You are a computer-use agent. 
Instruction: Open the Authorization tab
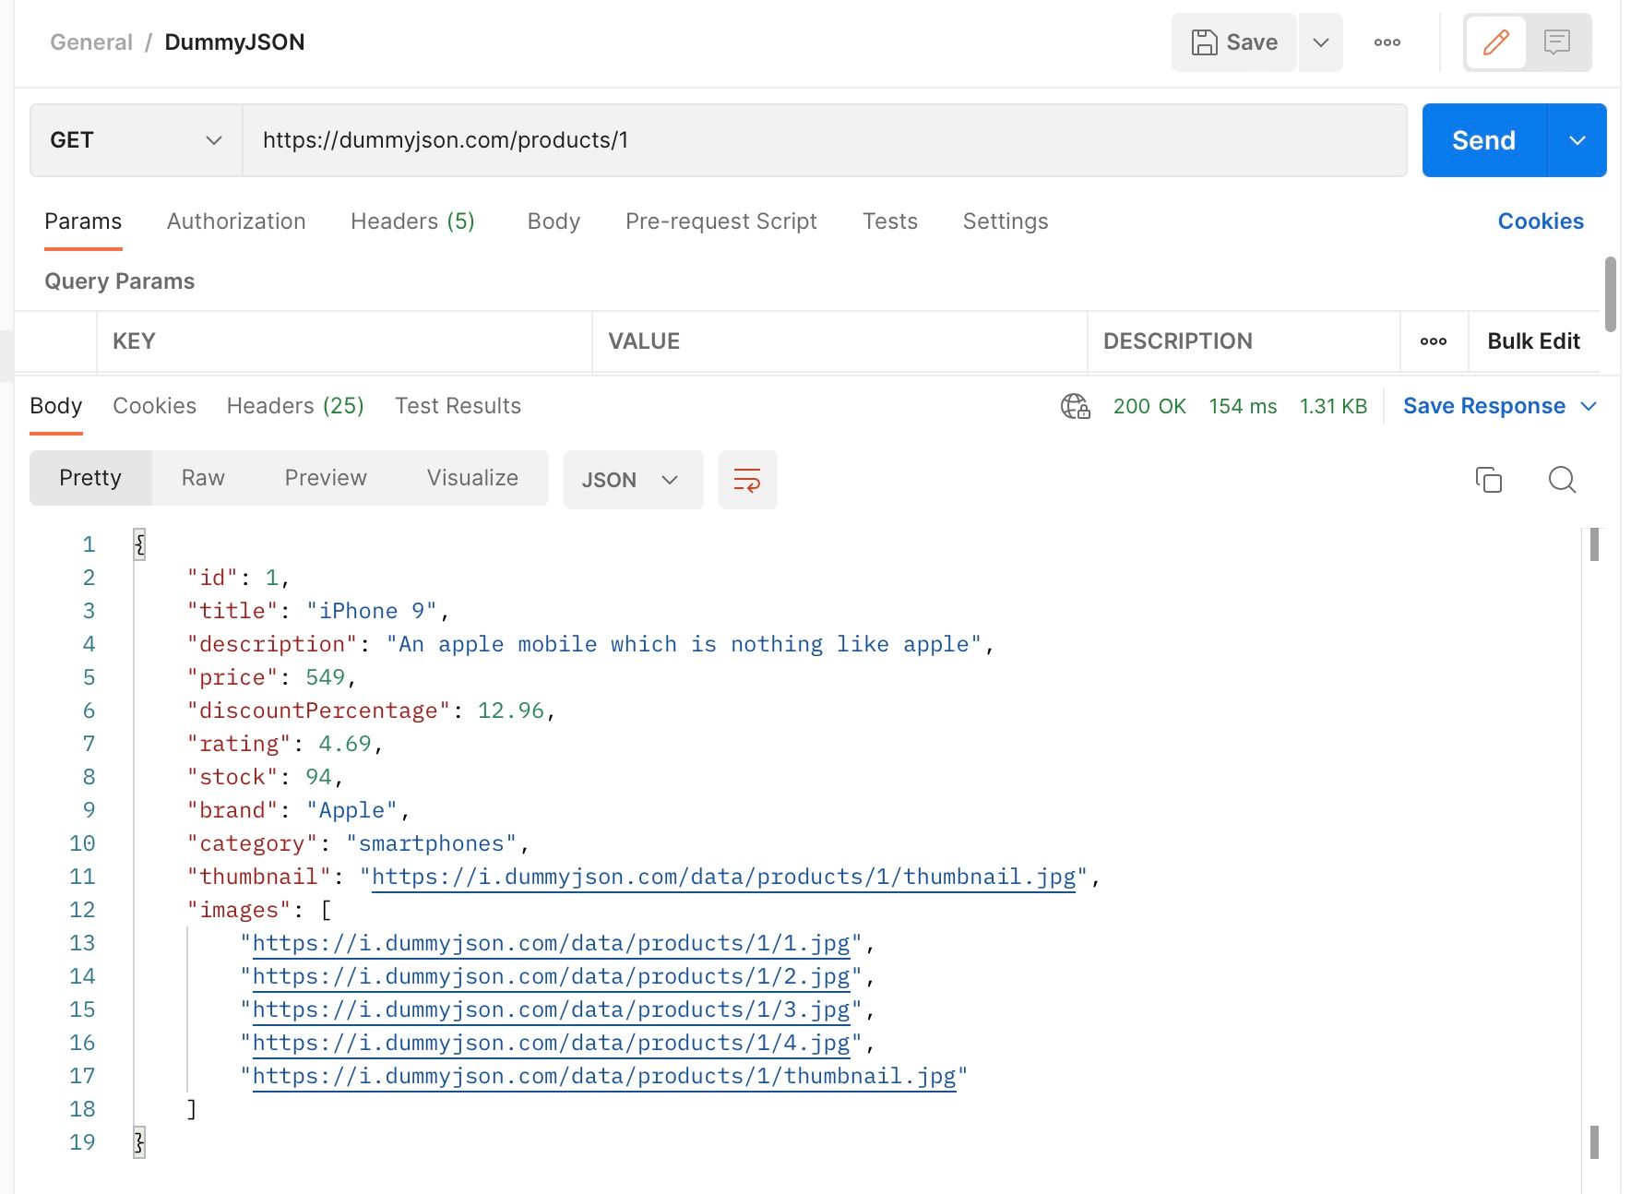point(236,221)
